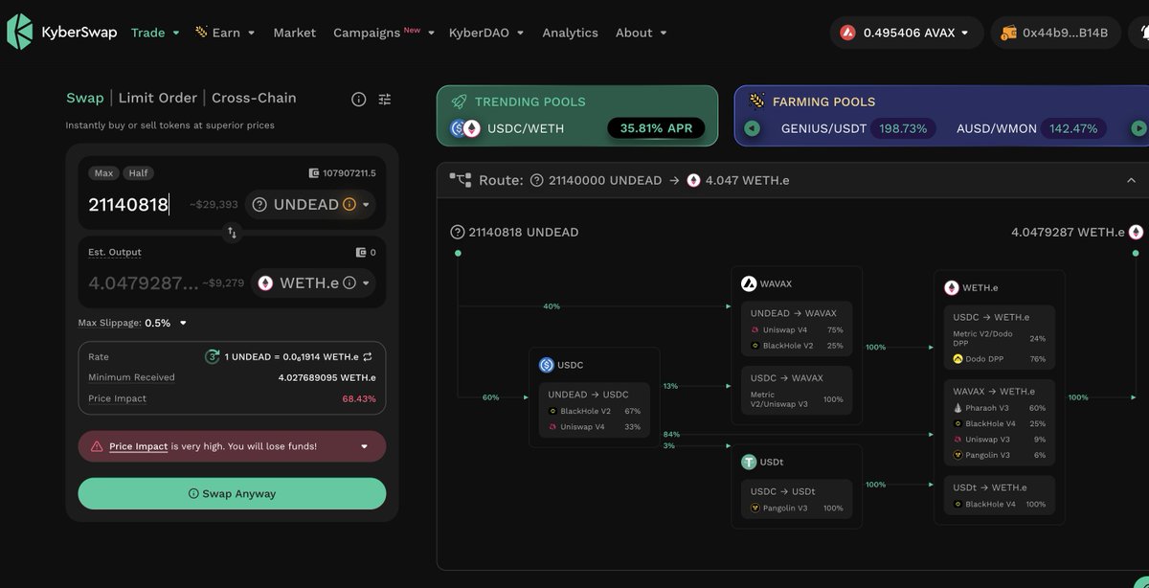
Task: Open the UNDEAD input token selector
Action: point(310,204)
